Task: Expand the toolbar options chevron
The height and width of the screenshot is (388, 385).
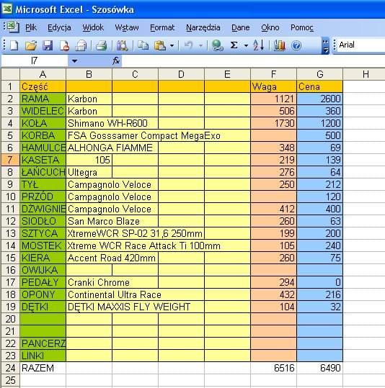Action: (325, 46)
